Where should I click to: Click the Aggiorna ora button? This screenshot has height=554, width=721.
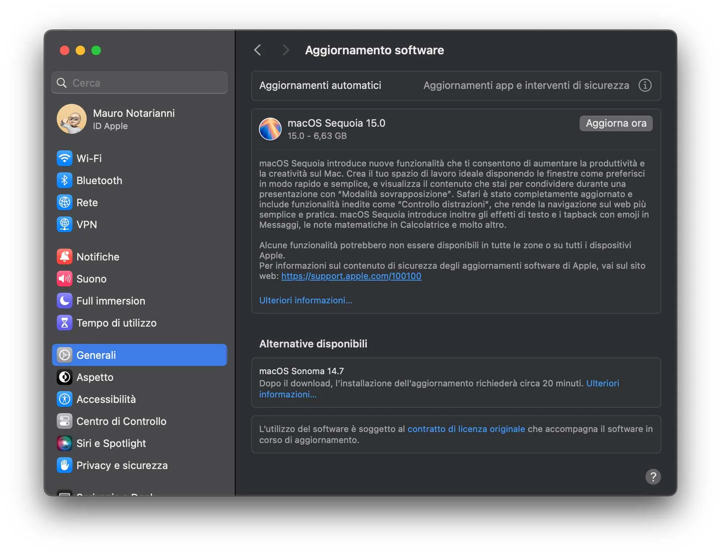click(616, 123)
